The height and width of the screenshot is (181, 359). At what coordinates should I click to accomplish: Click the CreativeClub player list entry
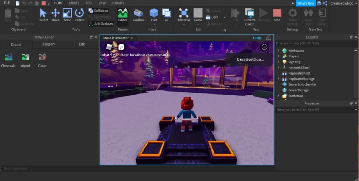point(250,60)
